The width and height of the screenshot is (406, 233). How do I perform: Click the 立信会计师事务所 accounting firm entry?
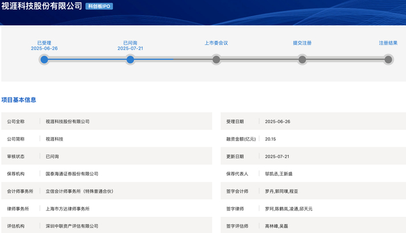(79, 191)
